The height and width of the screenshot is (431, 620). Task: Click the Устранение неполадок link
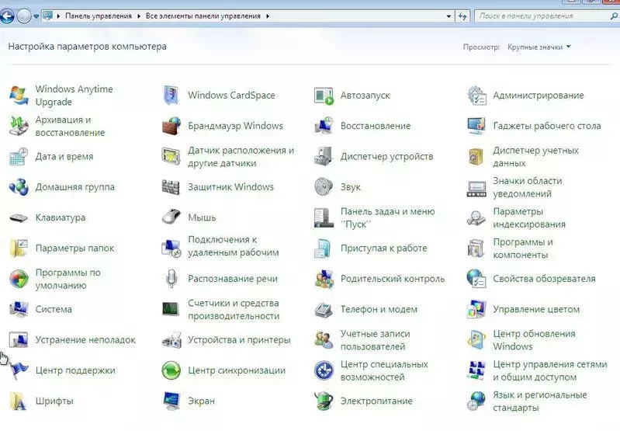[x=85, y=339]
